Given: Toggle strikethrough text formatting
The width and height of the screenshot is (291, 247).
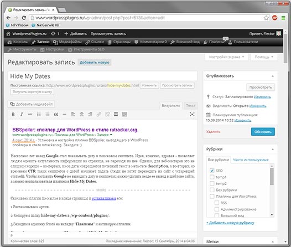Looking at the screenshot, I should 30,114.
